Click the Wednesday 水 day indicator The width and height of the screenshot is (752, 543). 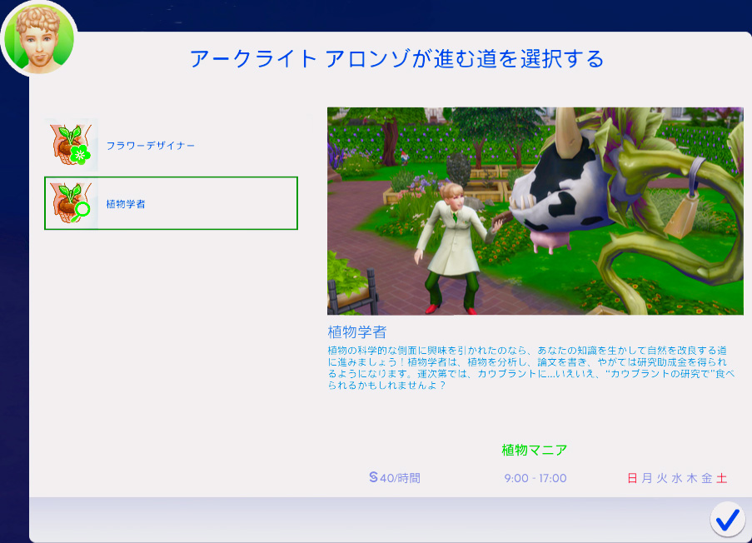click(x=677, y=478)
